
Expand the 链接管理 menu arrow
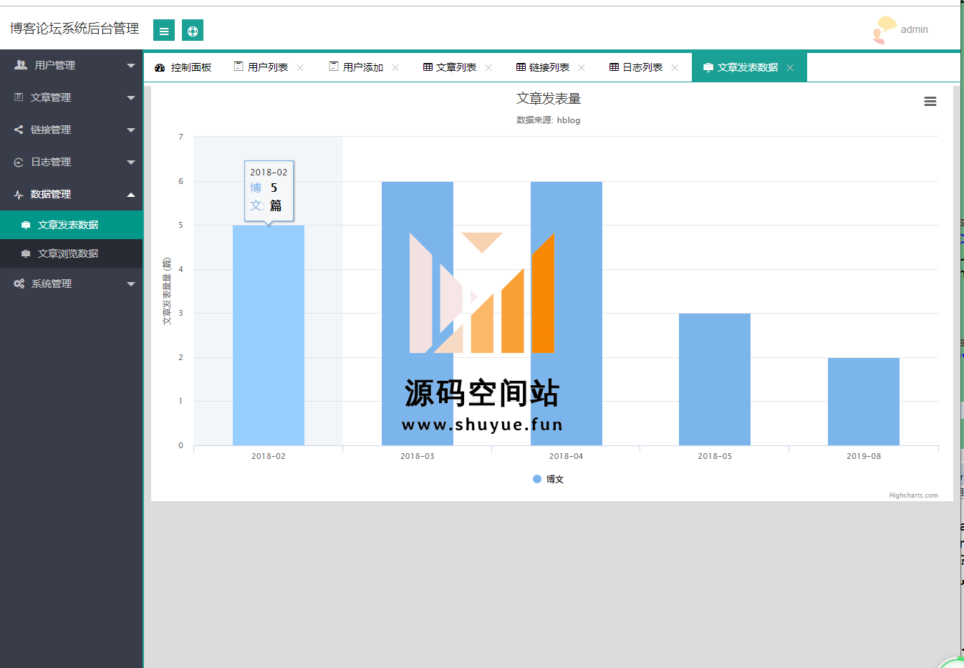(x=131, y=130)
